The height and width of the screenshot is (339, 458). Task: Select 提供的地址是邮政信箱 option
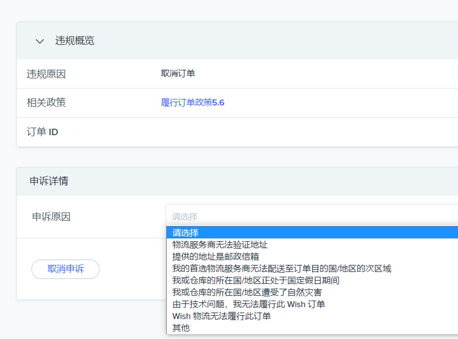click(216, 256)
